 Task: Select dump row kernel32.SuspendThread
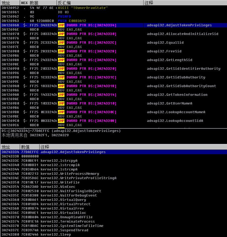(x=114, y=230)
